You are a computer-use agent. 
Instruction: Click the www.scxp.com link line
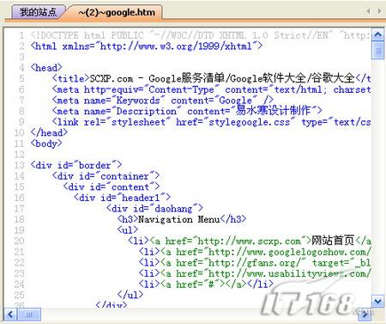(x=250, y=241)
